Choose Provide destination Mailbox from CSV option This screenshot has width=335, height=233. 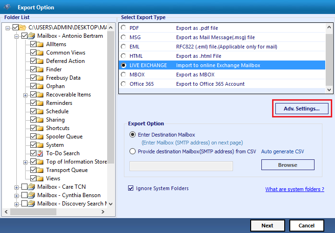tap(132, 151)
